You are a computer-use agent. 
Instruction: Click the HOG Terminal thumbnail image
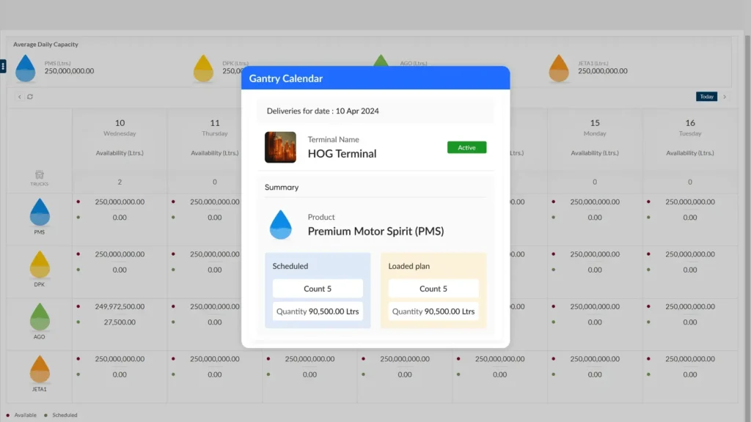280,147
